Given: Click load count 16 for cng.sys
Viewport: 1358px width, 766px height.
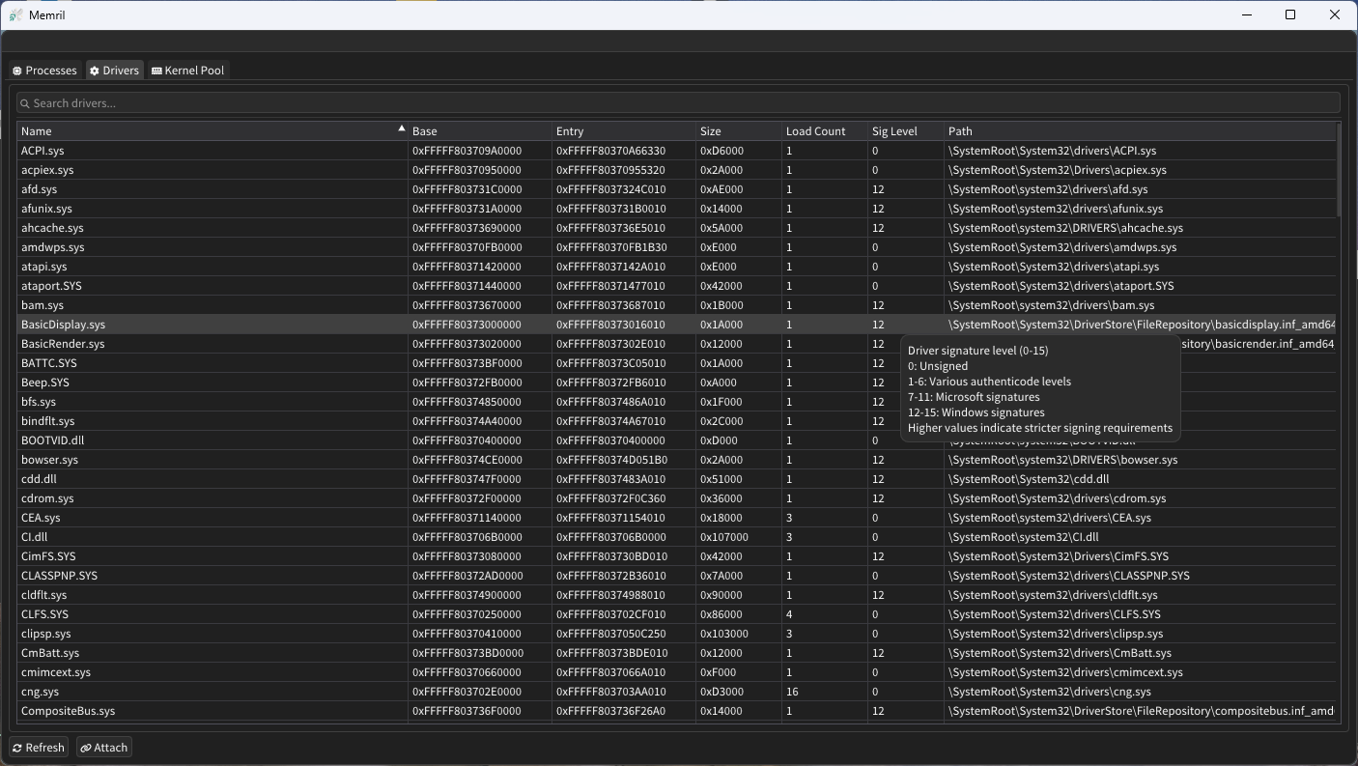Looking at the screenshot, I should [x=792, y=692].
